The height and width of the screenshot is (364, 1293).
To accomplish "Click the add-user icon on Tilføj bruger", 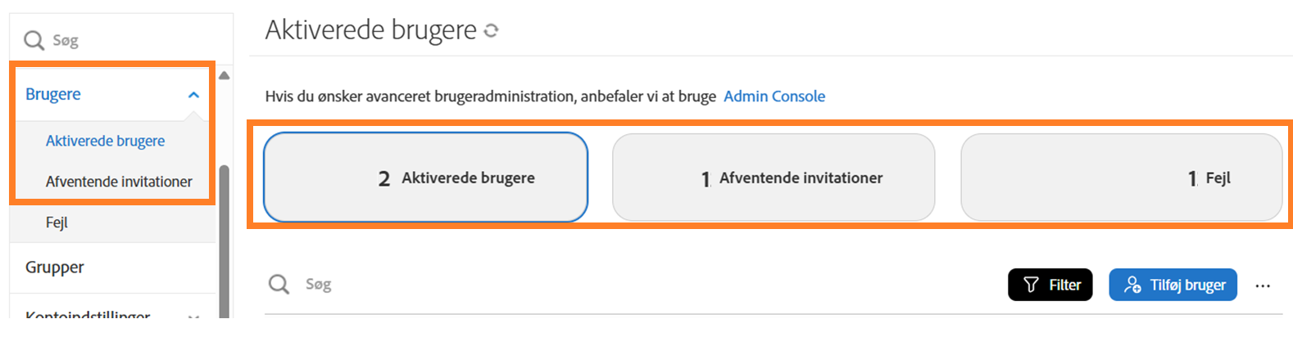I will (x=1132, y=285).
